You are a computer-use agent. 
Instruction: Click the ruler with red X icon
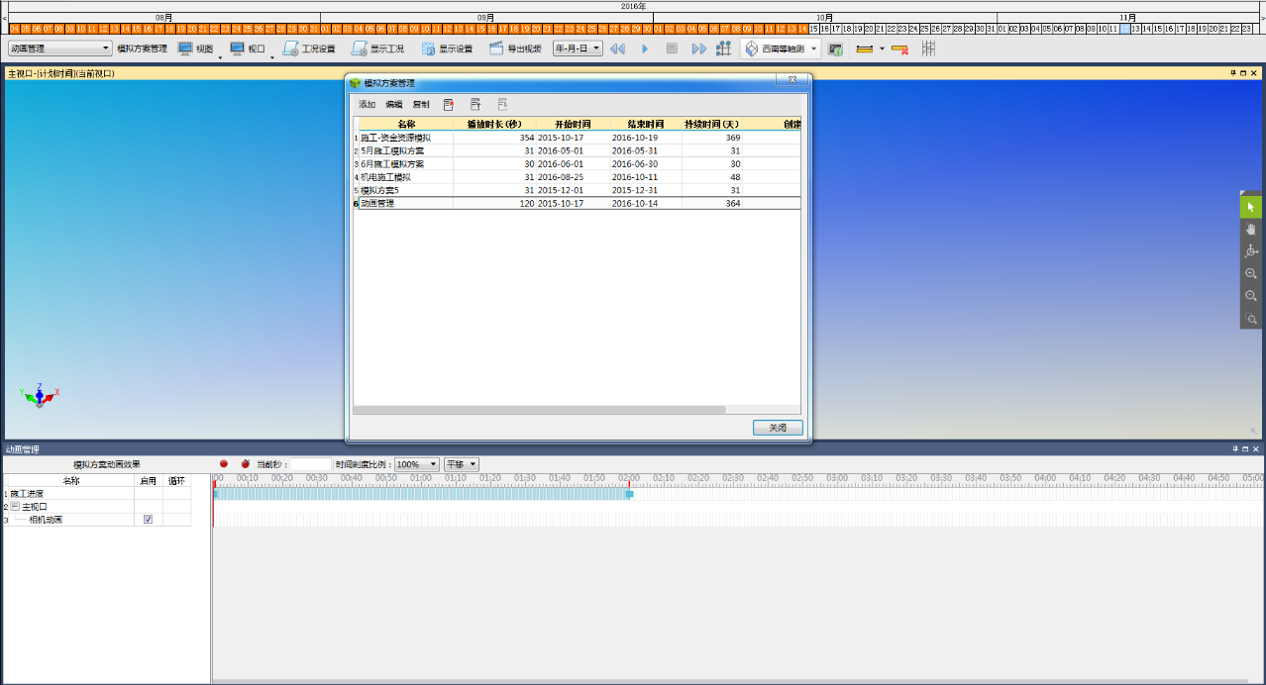coord(899,49)
